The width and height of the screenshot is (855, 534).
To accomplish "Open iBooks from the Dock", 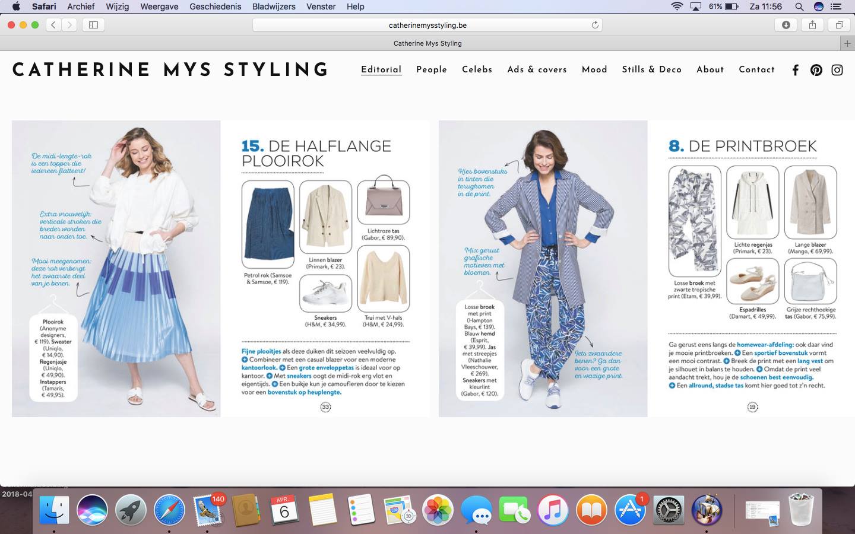I will (592, 510).
